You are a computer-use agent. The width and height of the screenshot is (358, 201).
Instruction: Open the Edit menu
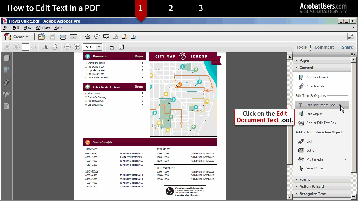pyautogui.click(x=16, y=28)
